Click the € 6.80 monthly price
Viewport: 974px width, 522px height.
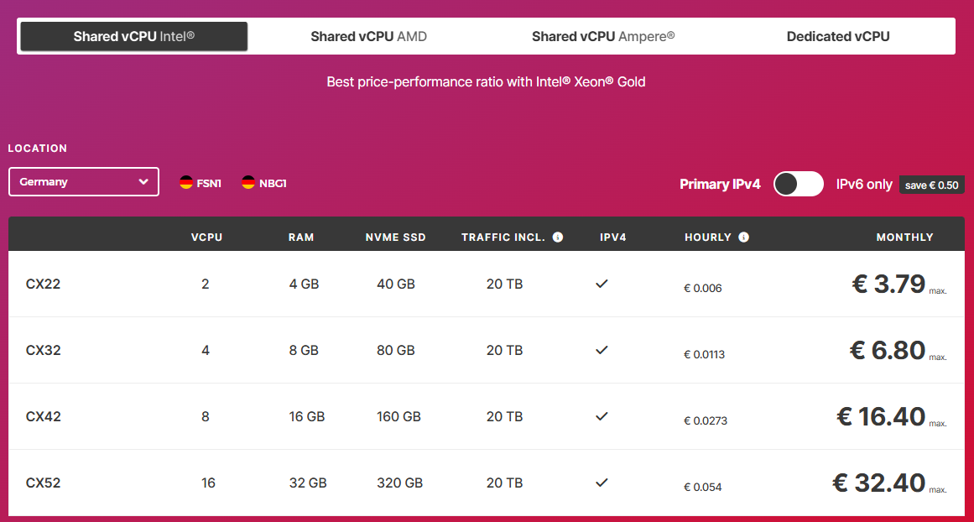(888, 351)
